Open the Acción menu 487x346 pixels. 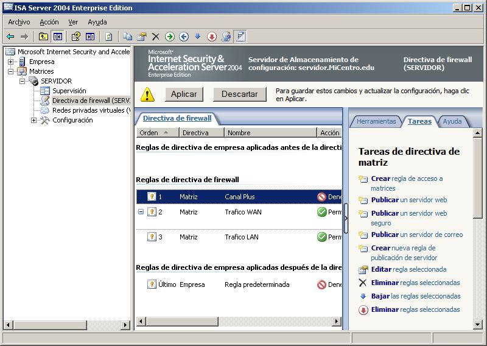pos(49,22)
